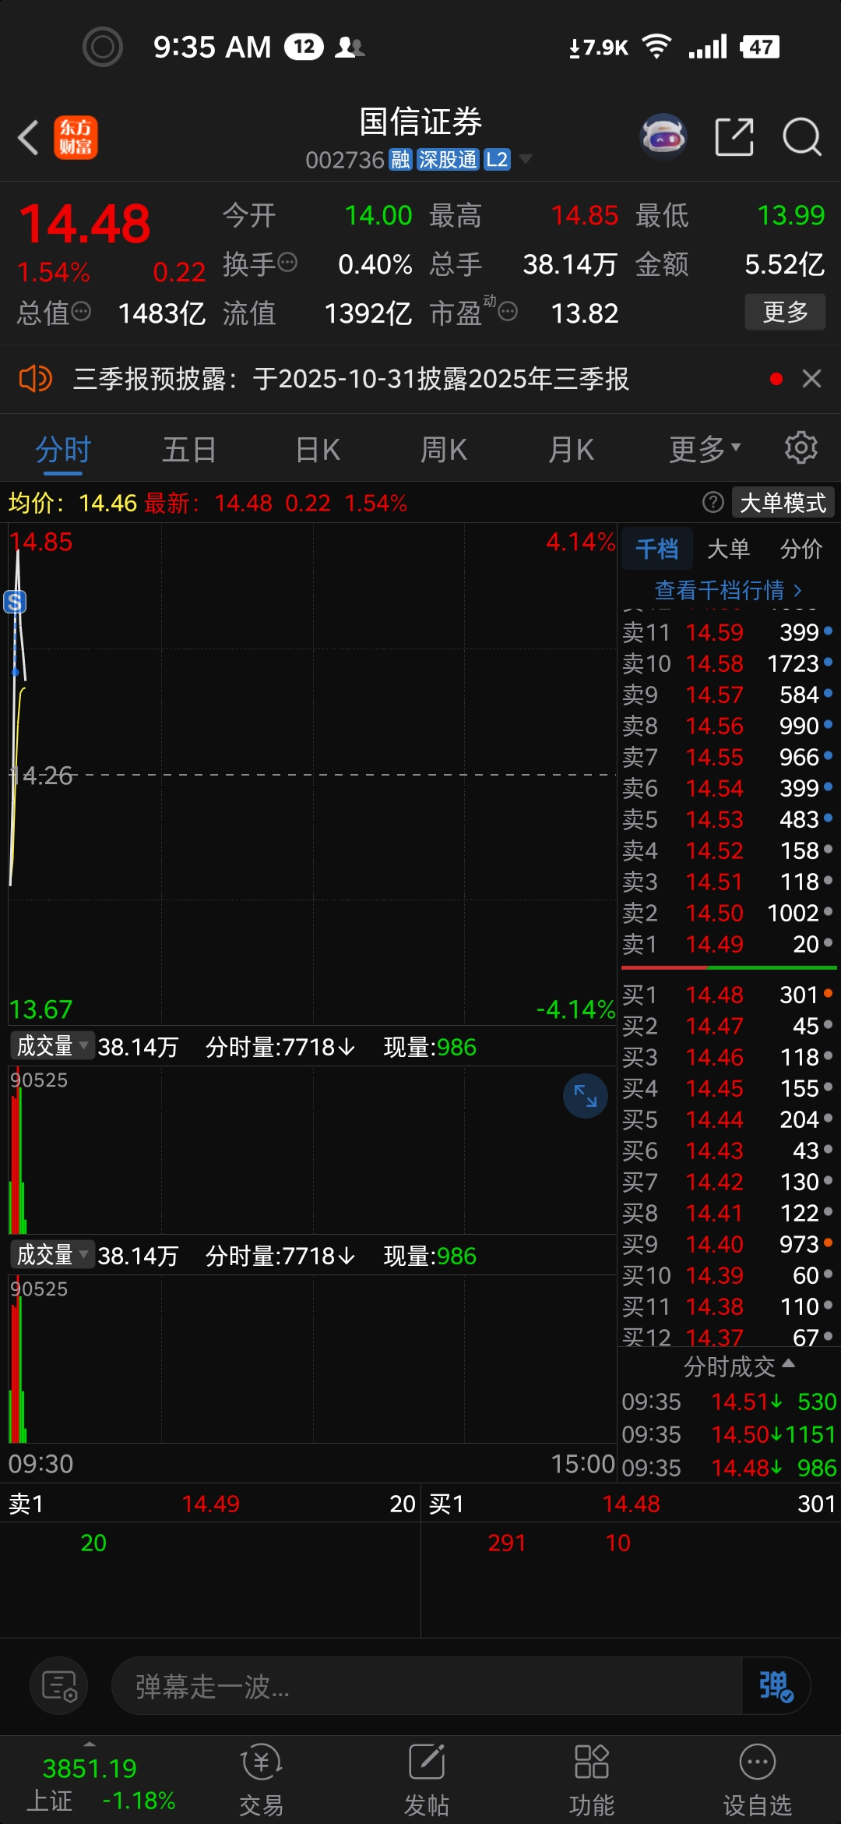This screenshot has height=1824, width=841.
Task: Close the 三季报预披露 notice banner
Action: coord(811,379)
